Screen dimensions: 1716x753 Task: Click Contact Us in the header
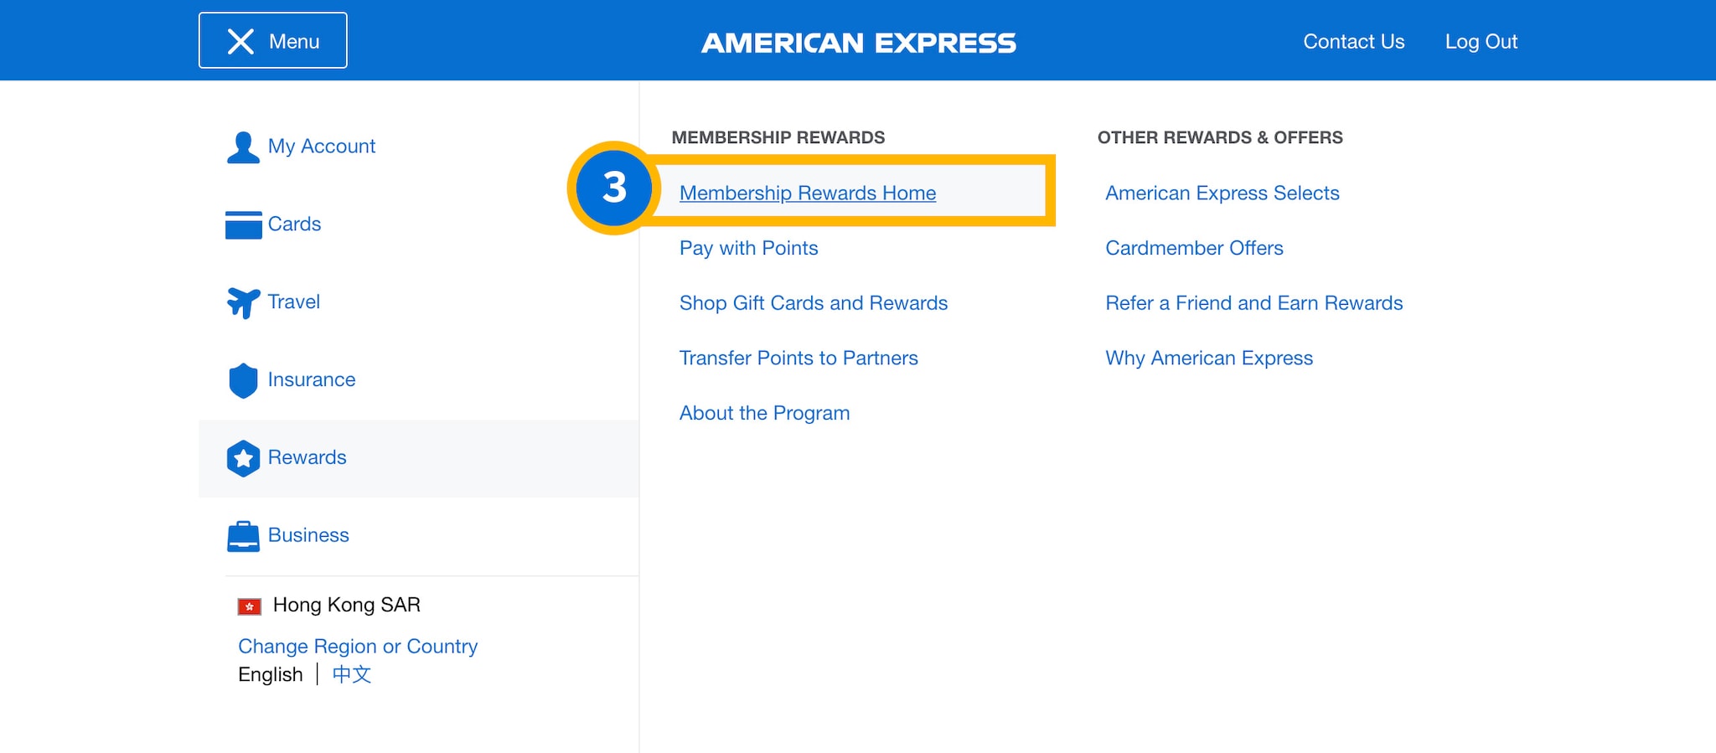[x=1353, y=42]
